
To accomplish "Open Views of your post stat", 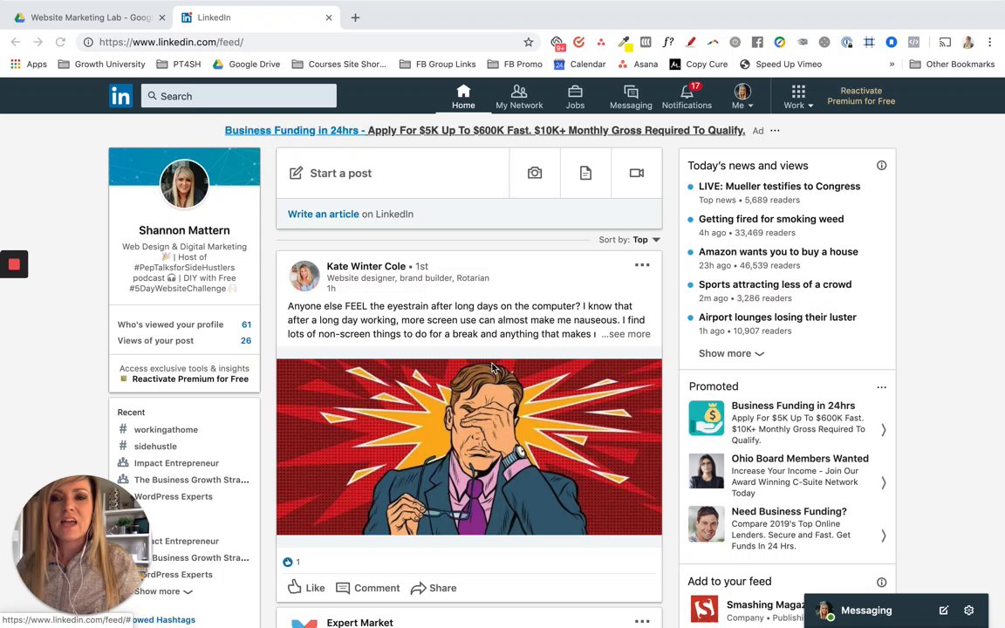I will point(184,340).
